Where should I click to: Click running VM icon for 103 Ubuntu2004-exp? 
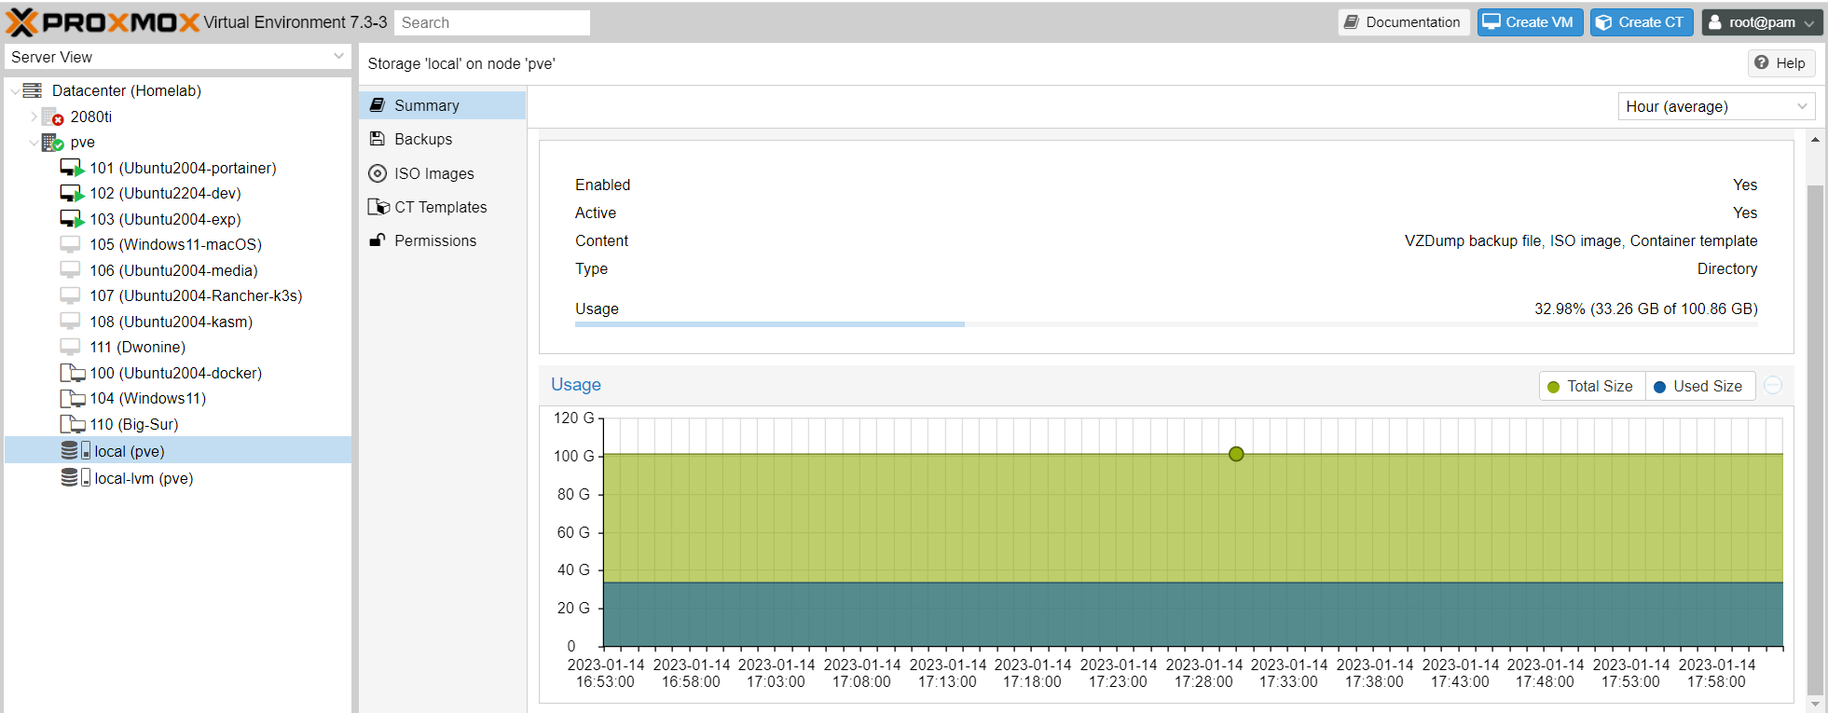pos(72,219)
